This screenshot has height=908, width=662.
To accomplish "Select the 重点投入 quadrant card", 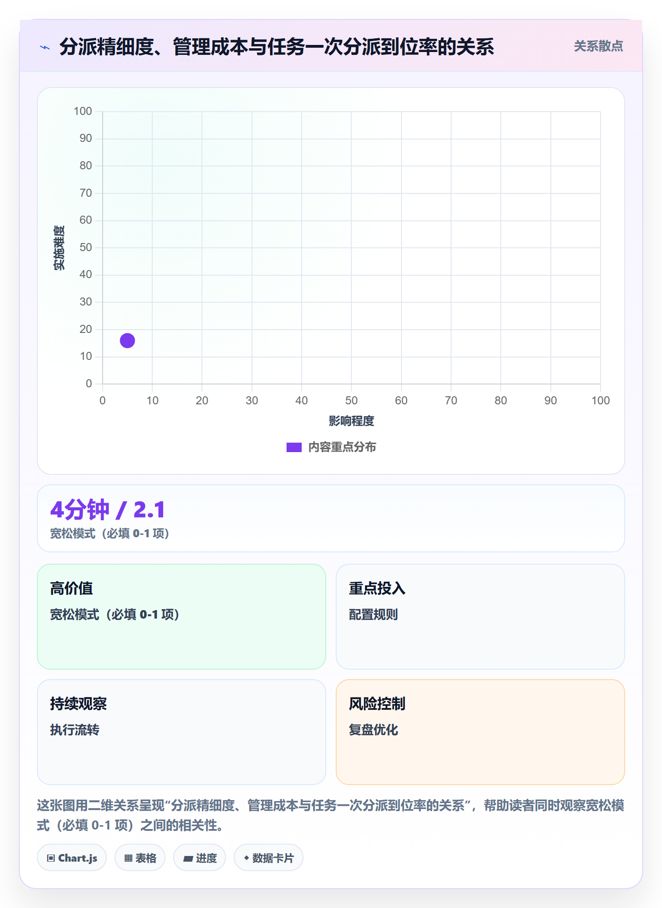I will tap(480, 616).
